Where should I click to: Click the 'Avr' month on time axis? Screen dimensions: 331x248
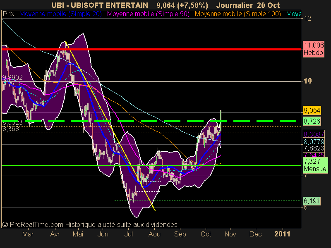click(55, 234)
